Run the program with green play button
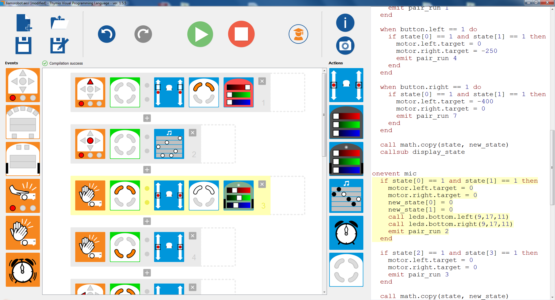This screenshot has height=300, width=555. click(x=200, y=34)
